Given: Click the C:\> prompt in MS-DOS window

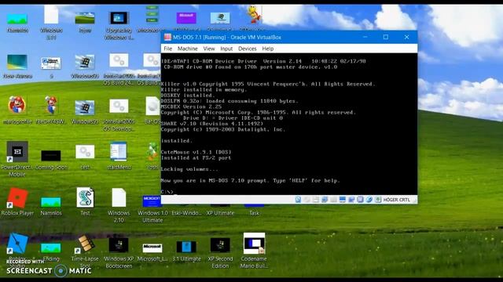Looking at the screenshot, I should coord(167,192).
